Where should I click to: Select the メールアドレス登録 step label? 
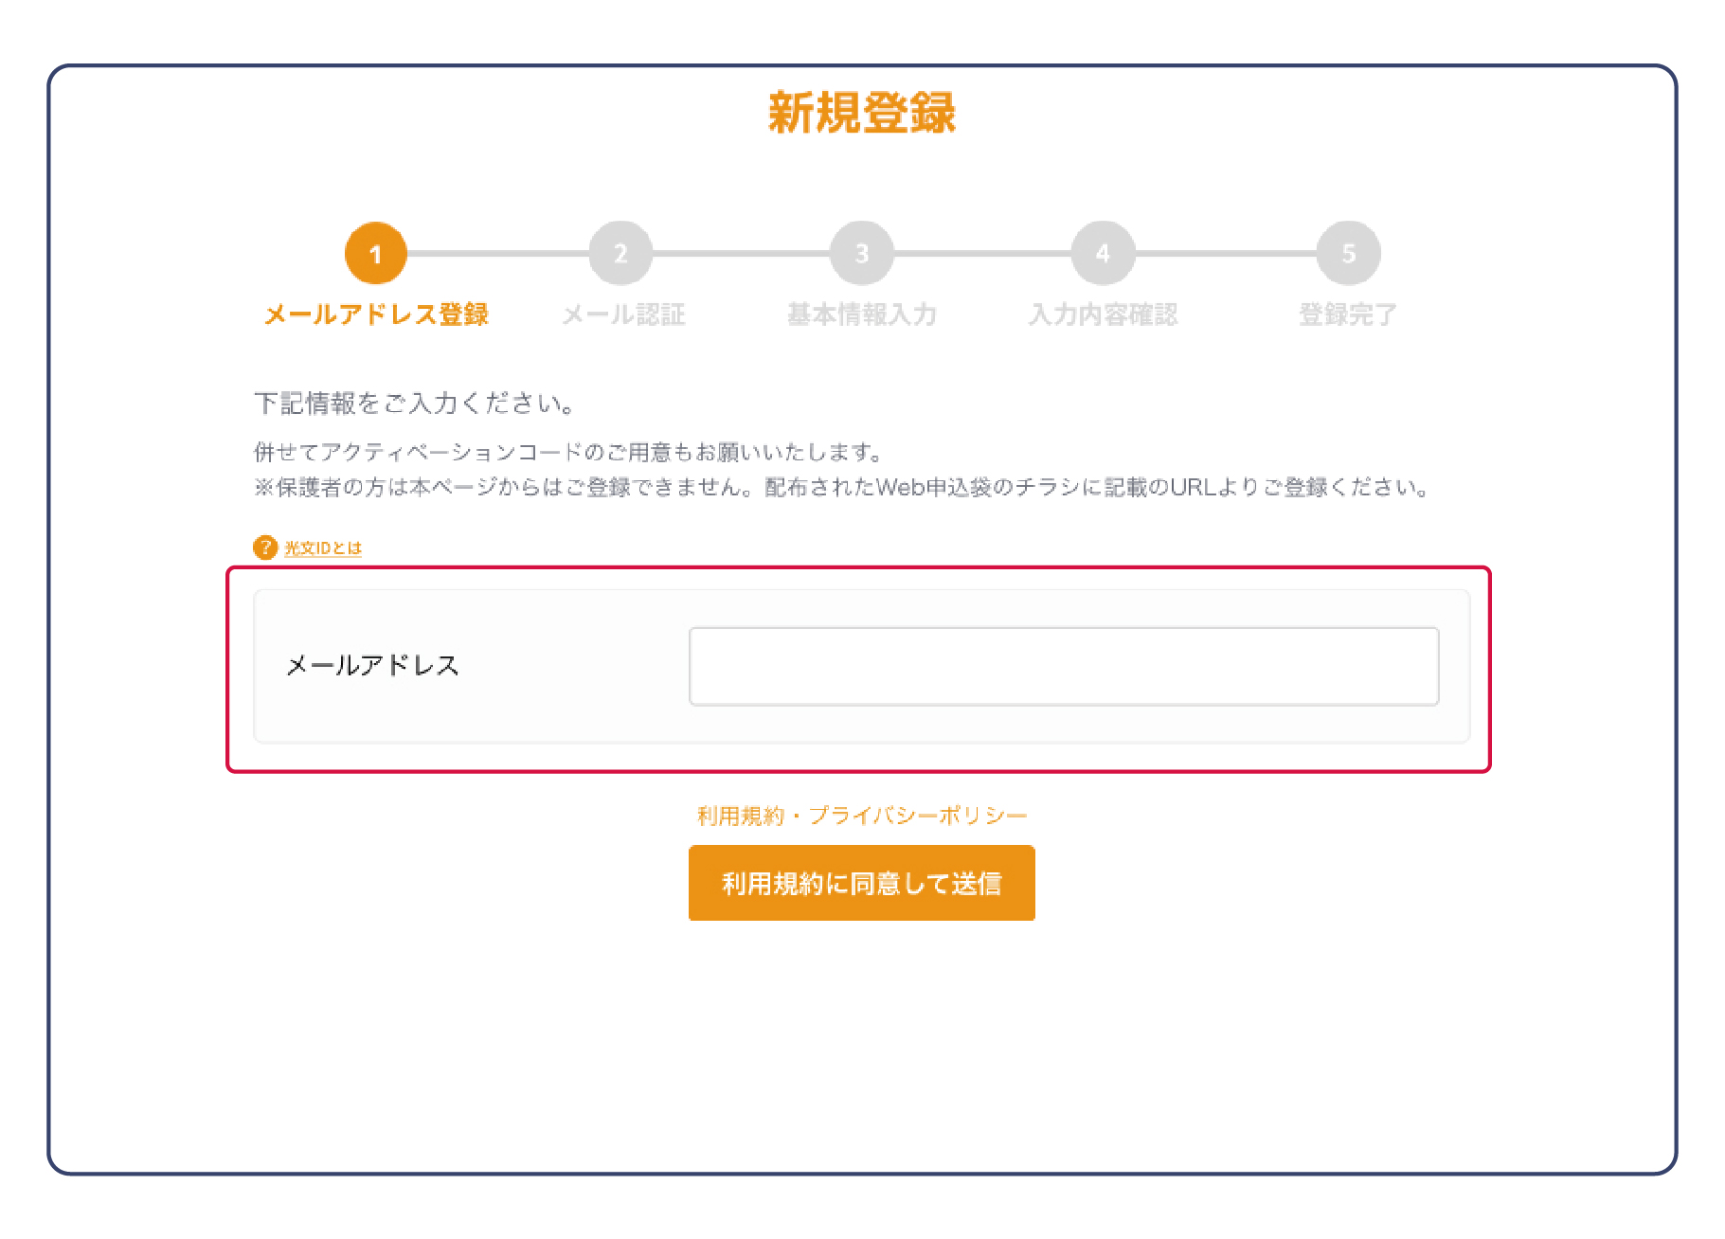[376, 314]
